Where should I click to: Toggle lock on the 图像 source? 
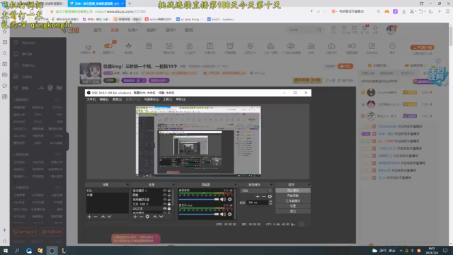pos(169,195)
